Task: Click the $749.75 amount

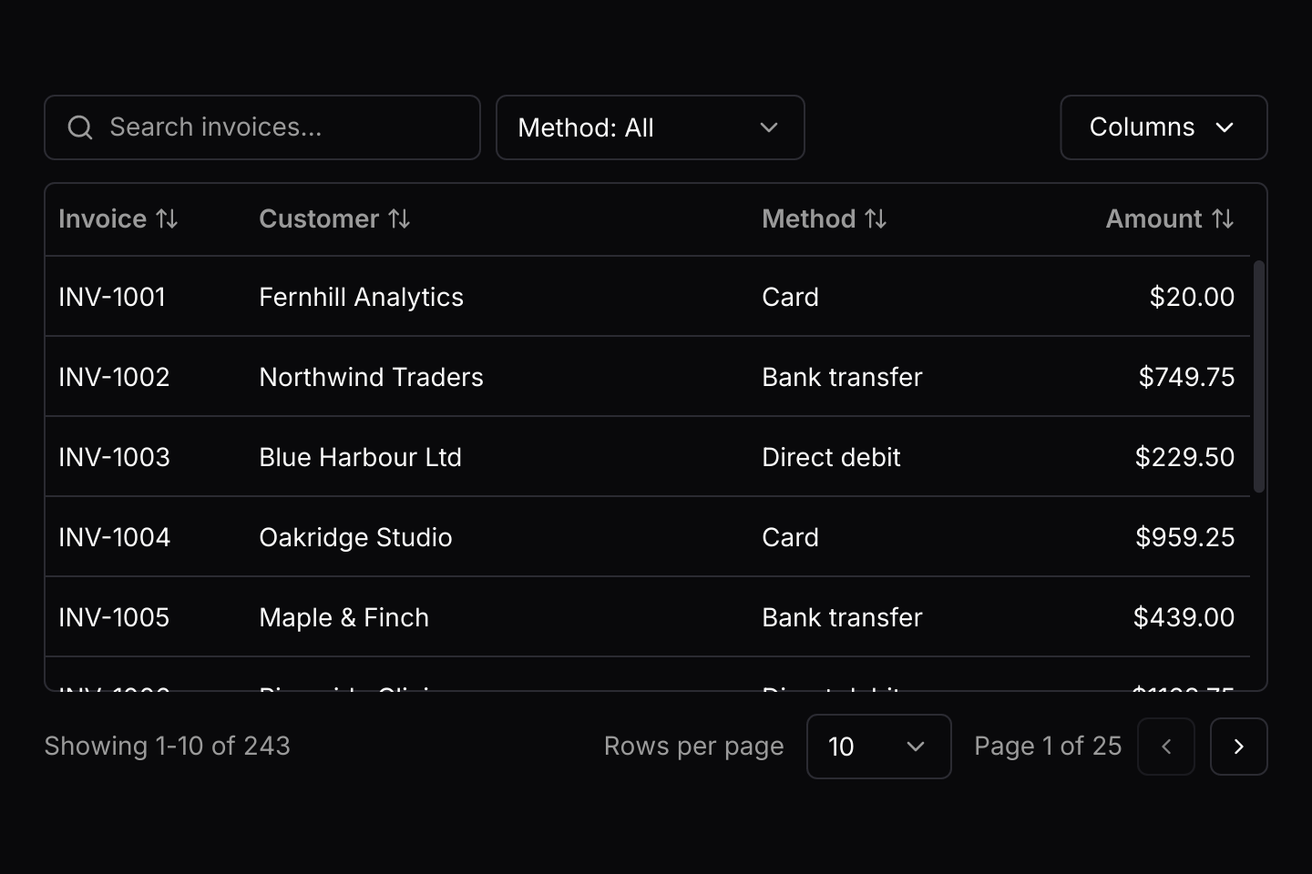Action: [x=1186, y=377]
